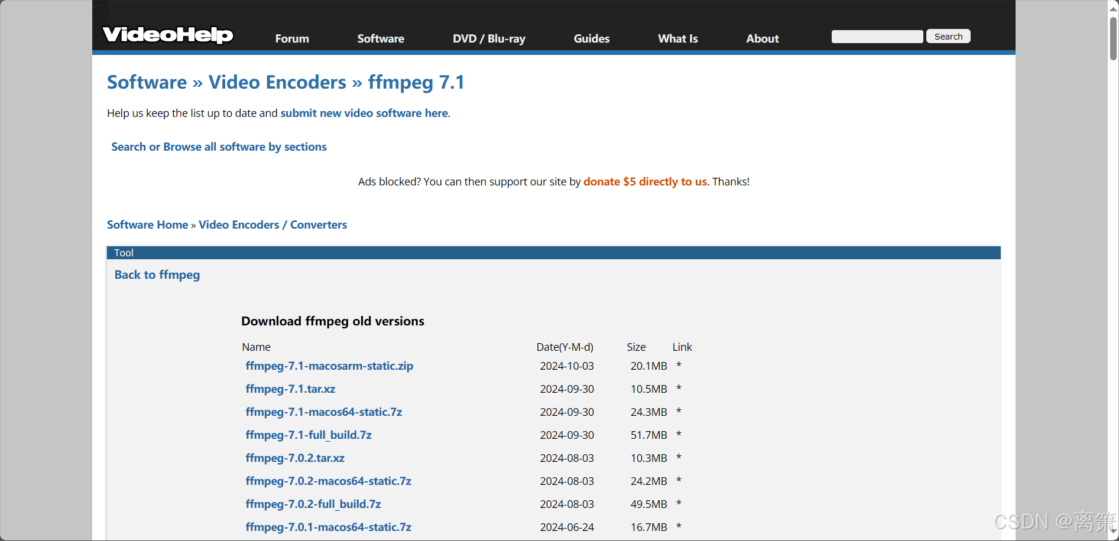Click asterisk link for ffmpeg-7.0.1-macos64-static.7z
The image size is (1119, 541).
[x=679, y=526]
